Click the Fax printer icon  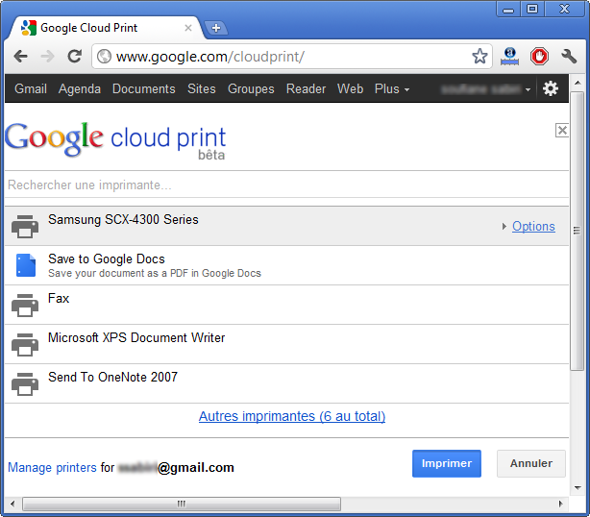(25, 306)
